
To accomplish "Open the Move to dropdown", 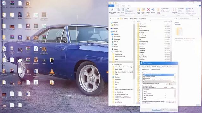I will pos(139,11).
